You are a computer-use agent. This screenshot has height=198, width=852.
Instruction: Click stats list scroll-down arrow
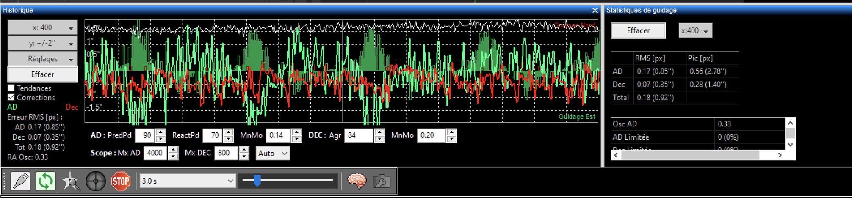click(x=790, y=145)
